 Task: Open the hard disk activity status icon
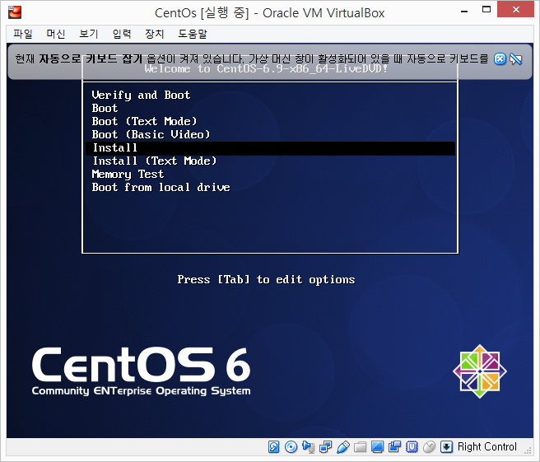[x=273, y=447]
